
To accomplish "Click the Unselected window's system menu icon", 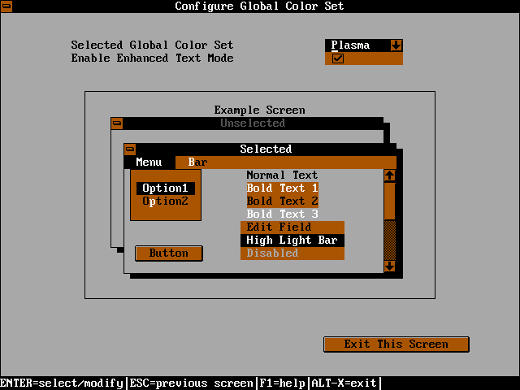I will pos(117,123).
